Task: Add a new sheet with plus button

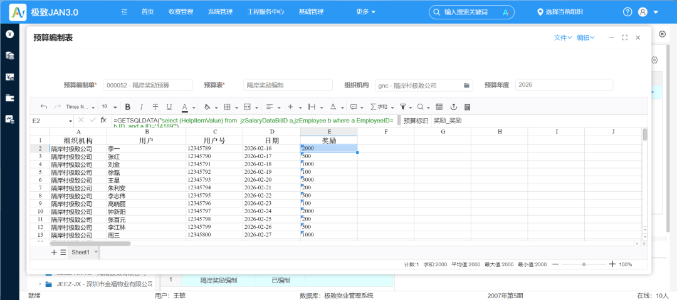Action: pyautogui.click(x=54, y=252)
